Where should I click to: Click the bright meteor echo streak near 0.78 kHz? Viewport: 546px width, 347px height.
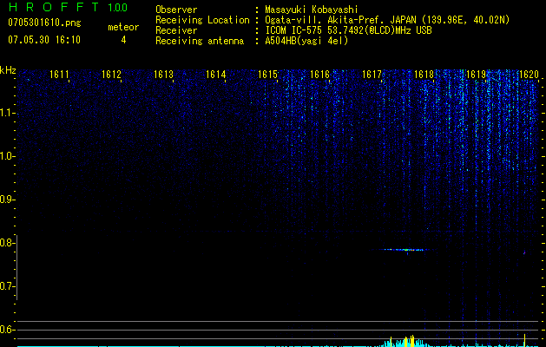[404, 250]
